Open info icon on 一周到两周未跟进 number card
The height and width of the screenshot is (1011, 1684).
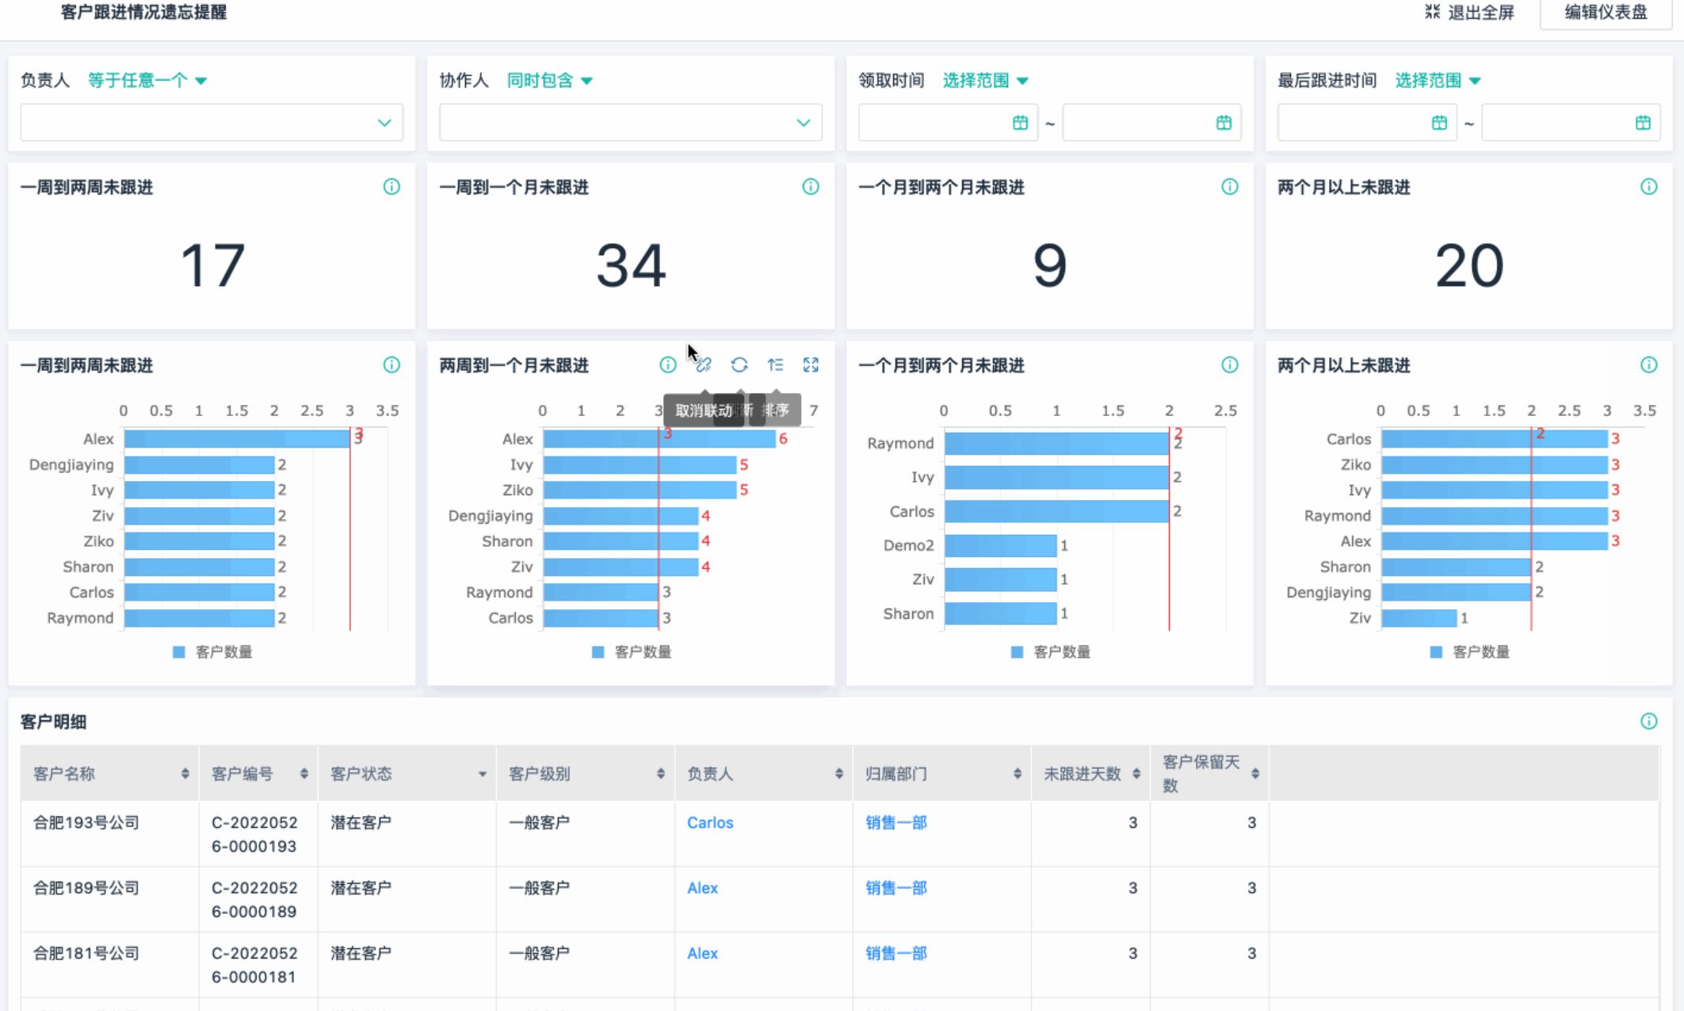tap(391, 187)
